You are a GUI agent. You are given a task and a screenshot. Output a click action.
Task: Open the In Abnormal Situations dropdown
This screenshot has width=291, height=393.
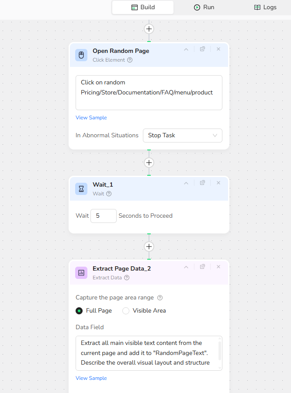click(182, 136)
